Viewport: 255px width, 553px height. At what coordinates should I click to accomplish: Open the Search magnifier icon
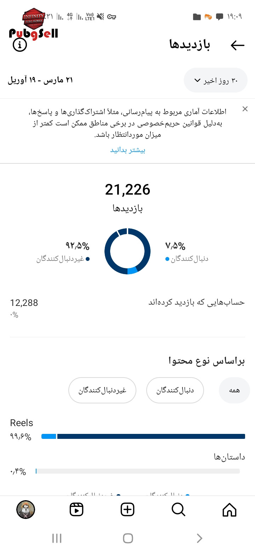tap(178, 510)
